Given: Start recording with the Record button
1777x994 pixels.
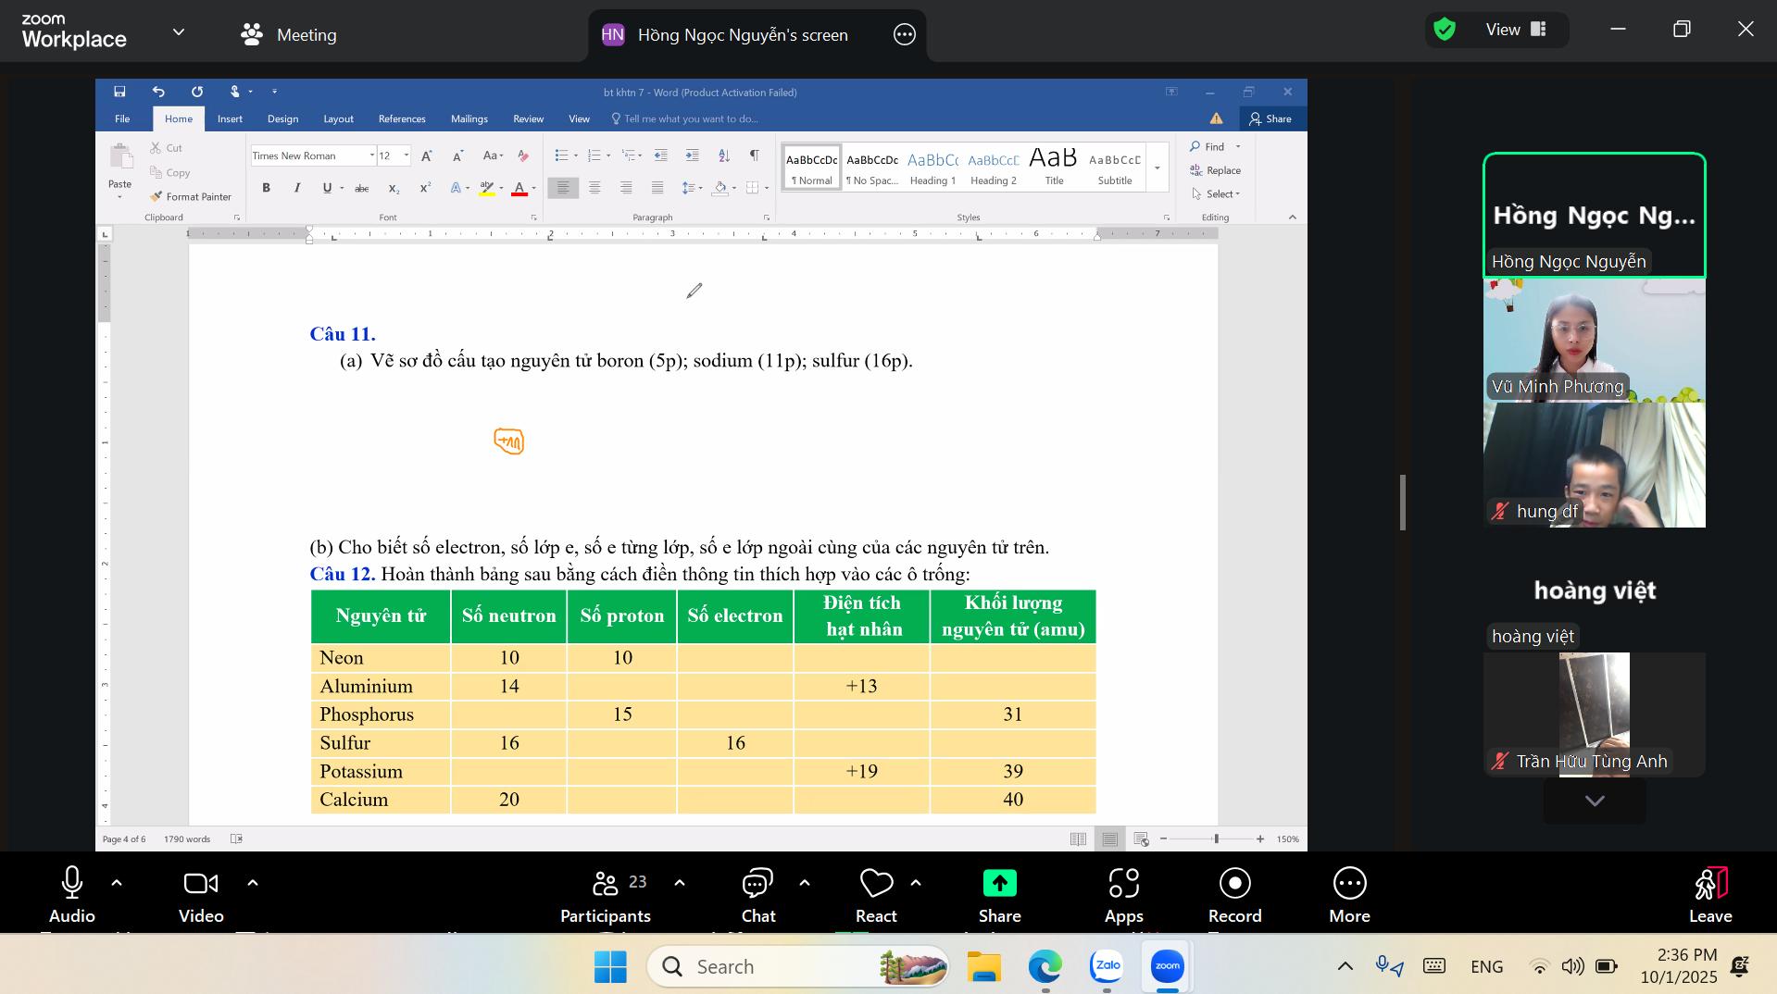Looking at the screenshot, I should 1234,885.
